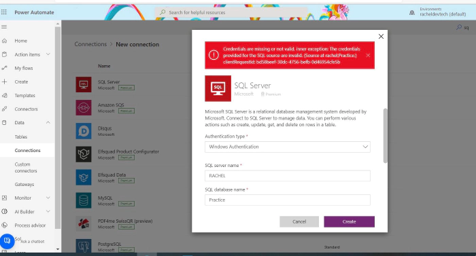Click the Cancel button in dialog
Screen dimensions: 476x256
point(299,222)
